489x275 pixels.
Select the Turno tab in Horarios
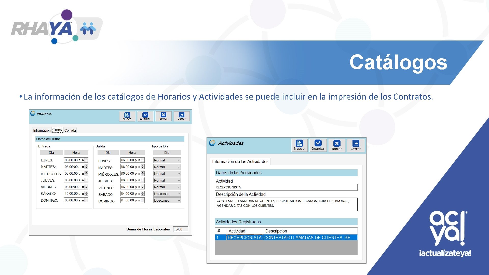click(x=58, y=130)
